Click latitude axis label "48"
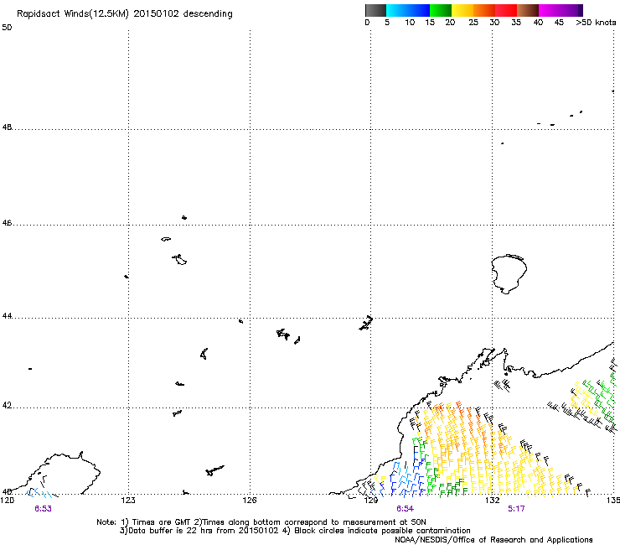Screen dimensions: 620x545 pyautogui.click(x=7, y=127)
